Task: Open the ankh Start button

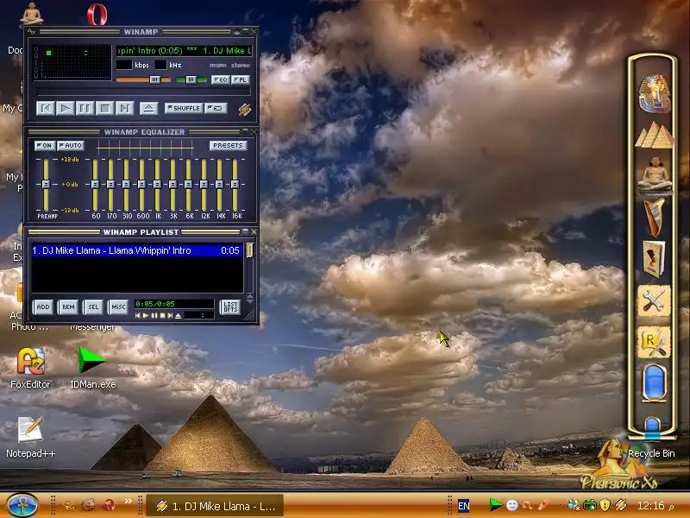Action: [x=21, y=505]
